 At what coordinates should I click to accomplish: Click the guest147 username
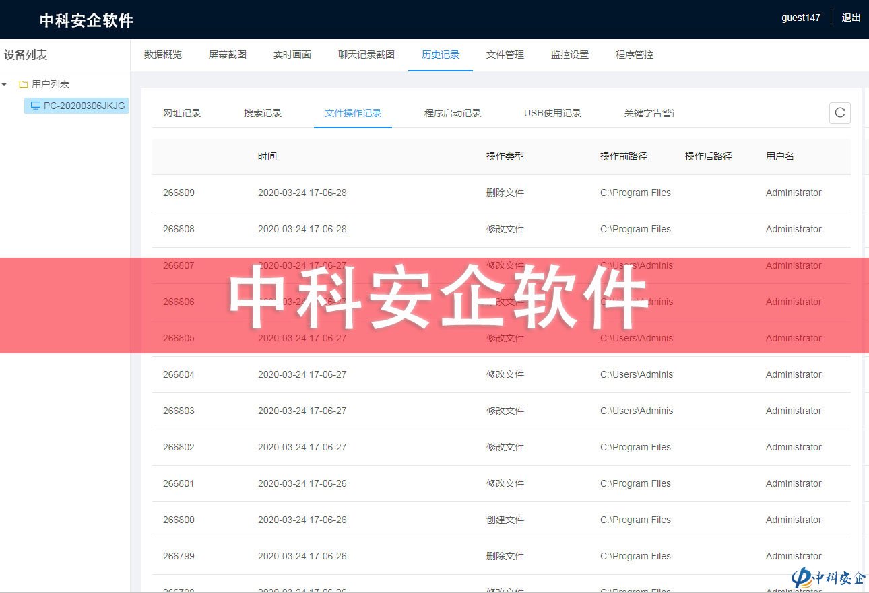801,18
